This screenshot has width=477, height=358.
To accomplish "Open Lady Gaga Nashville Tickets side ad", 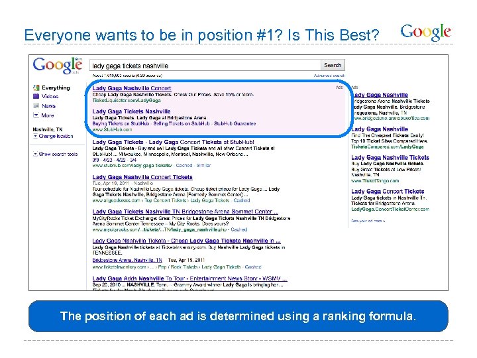I will [x=390, y=157].
